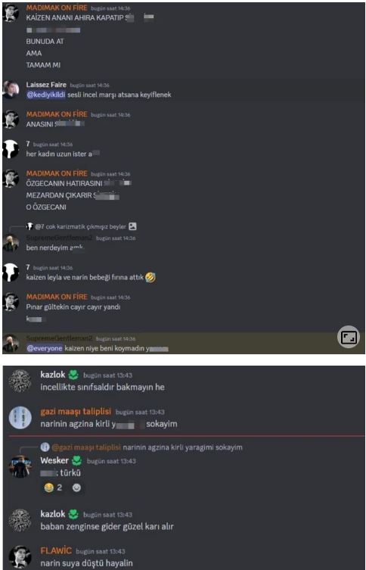366x570 pixels.
Task: Click the FLAWİC username
Action: (x=56, y=551)
